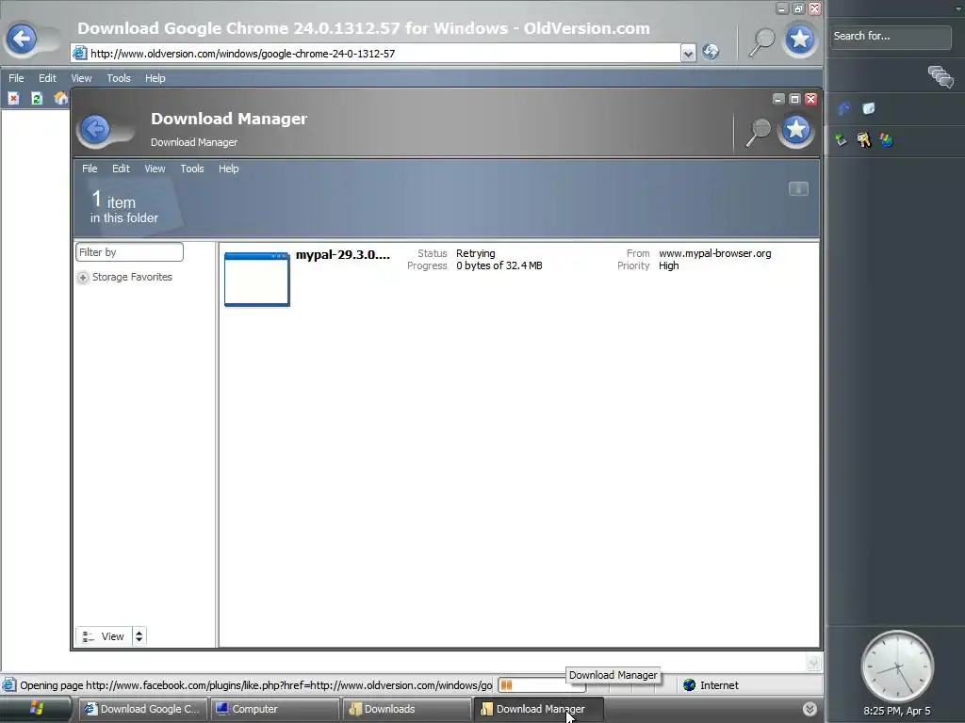Screen dimensions: 965x723
Task: Click the back arrow in Download Manager
Action: point(95,130)
